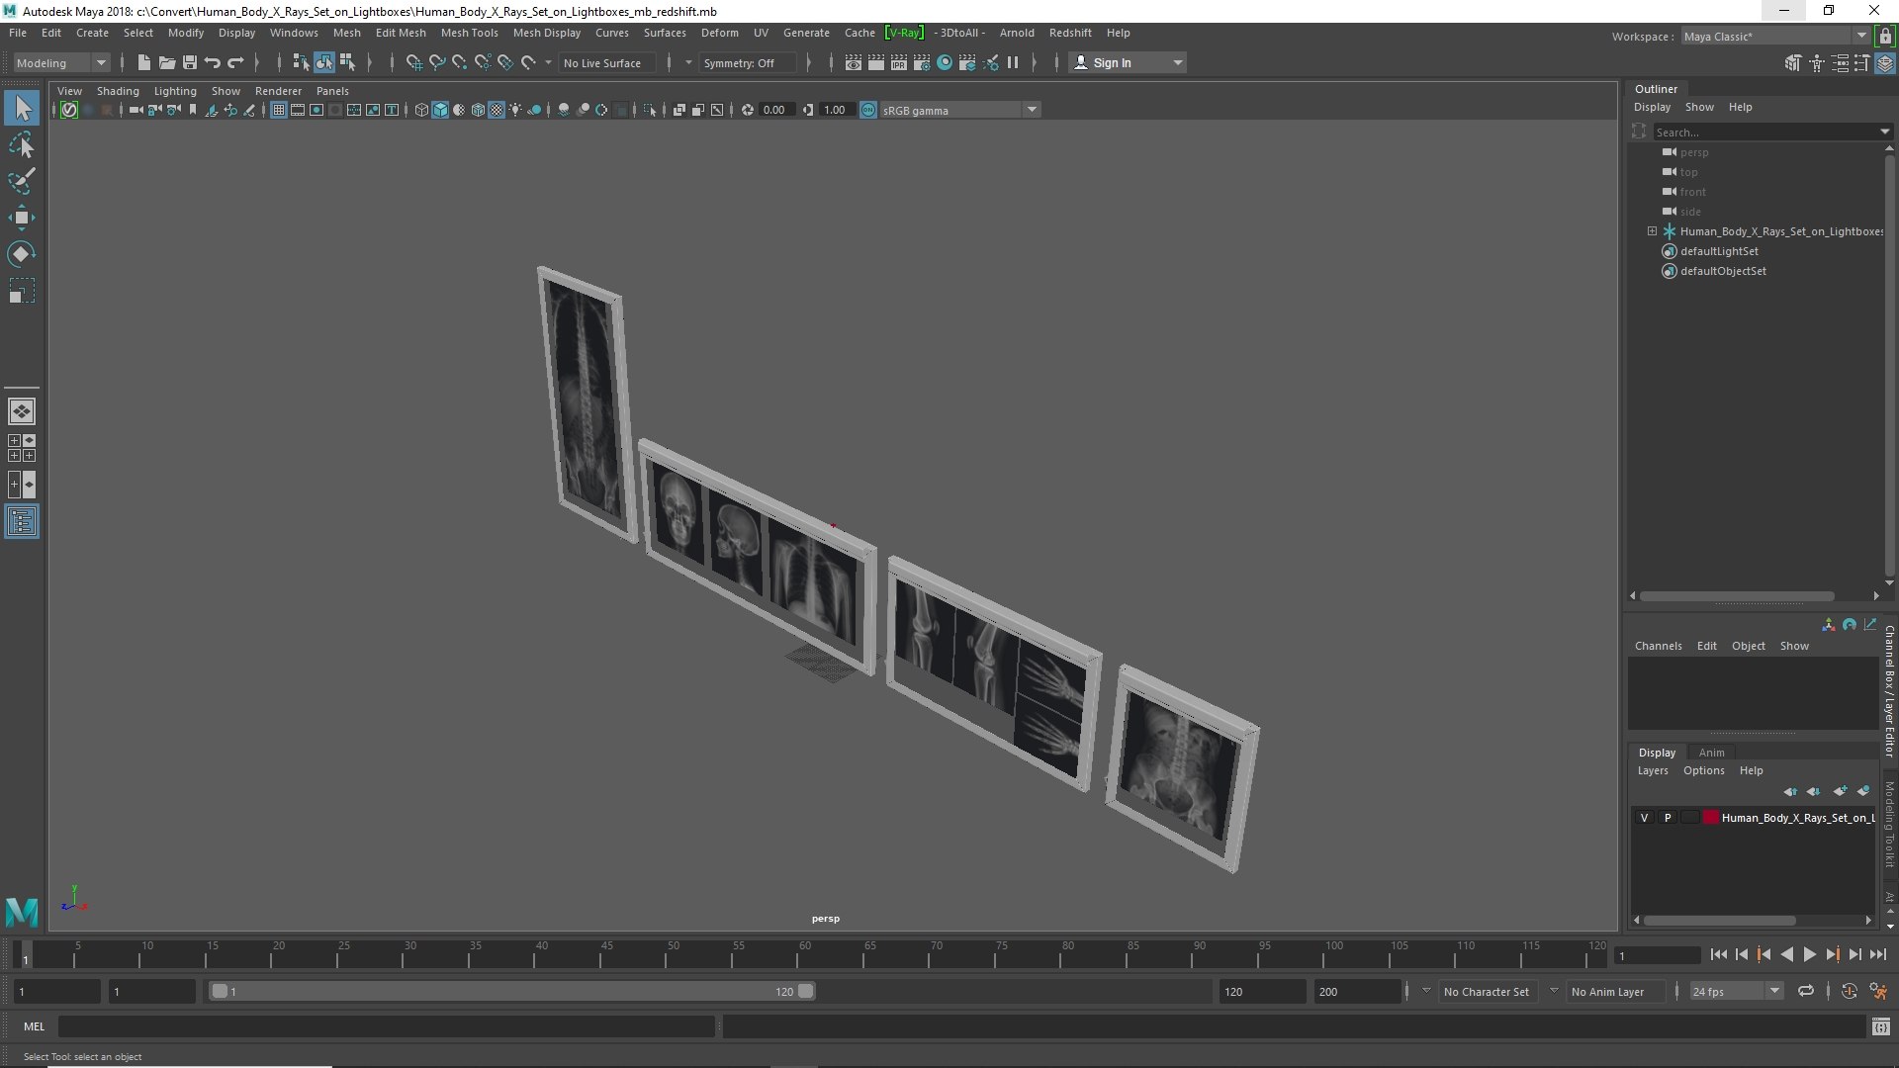Click the Pause Viewport 2 icon
The image size is (1899, 1068).
point(1013,62)
